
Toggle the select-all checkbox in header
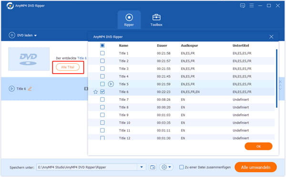102,45
